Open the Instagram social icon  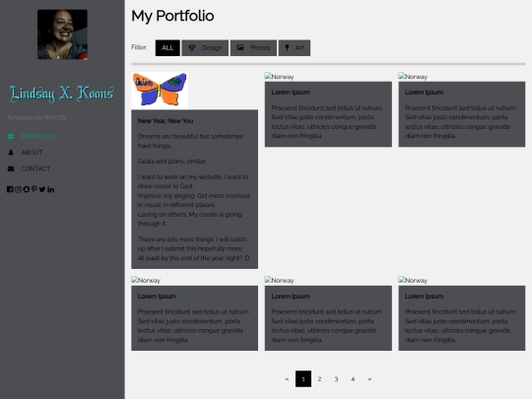tap(18, 189)
